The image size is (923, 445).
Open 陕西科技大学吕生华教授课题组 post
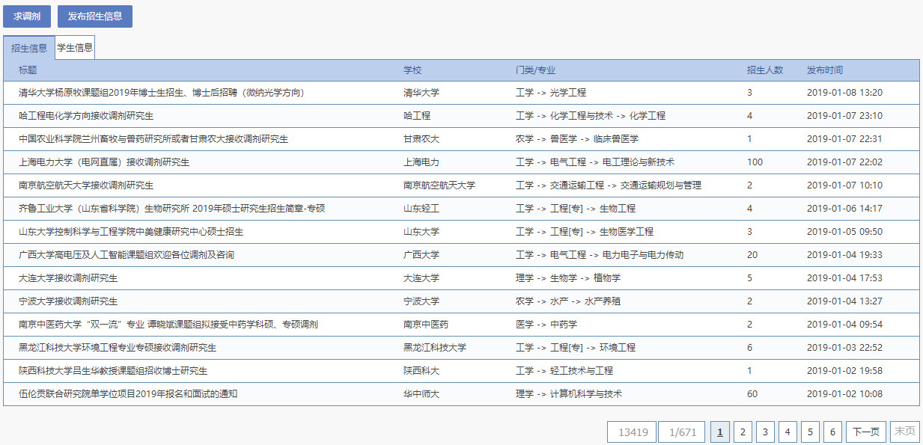(113, 371)
